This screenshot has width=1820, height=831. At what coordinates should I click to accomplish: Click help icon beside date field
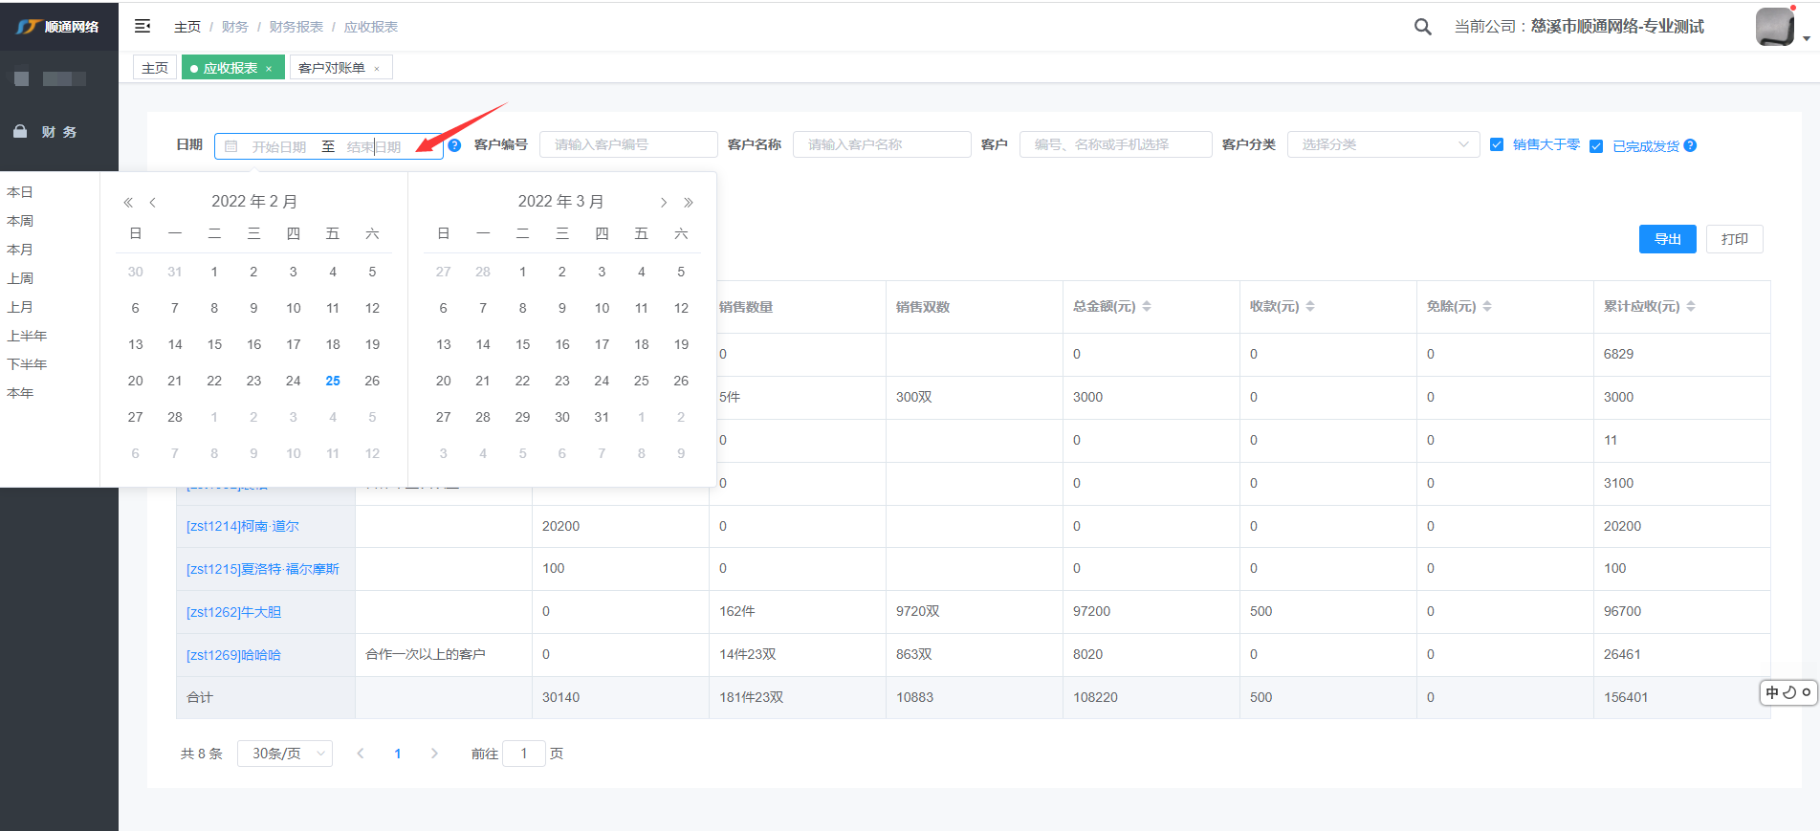455,145
